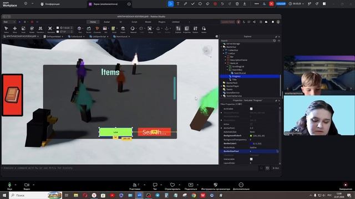Open the Toolbox ribbon button

pos(195,29)
